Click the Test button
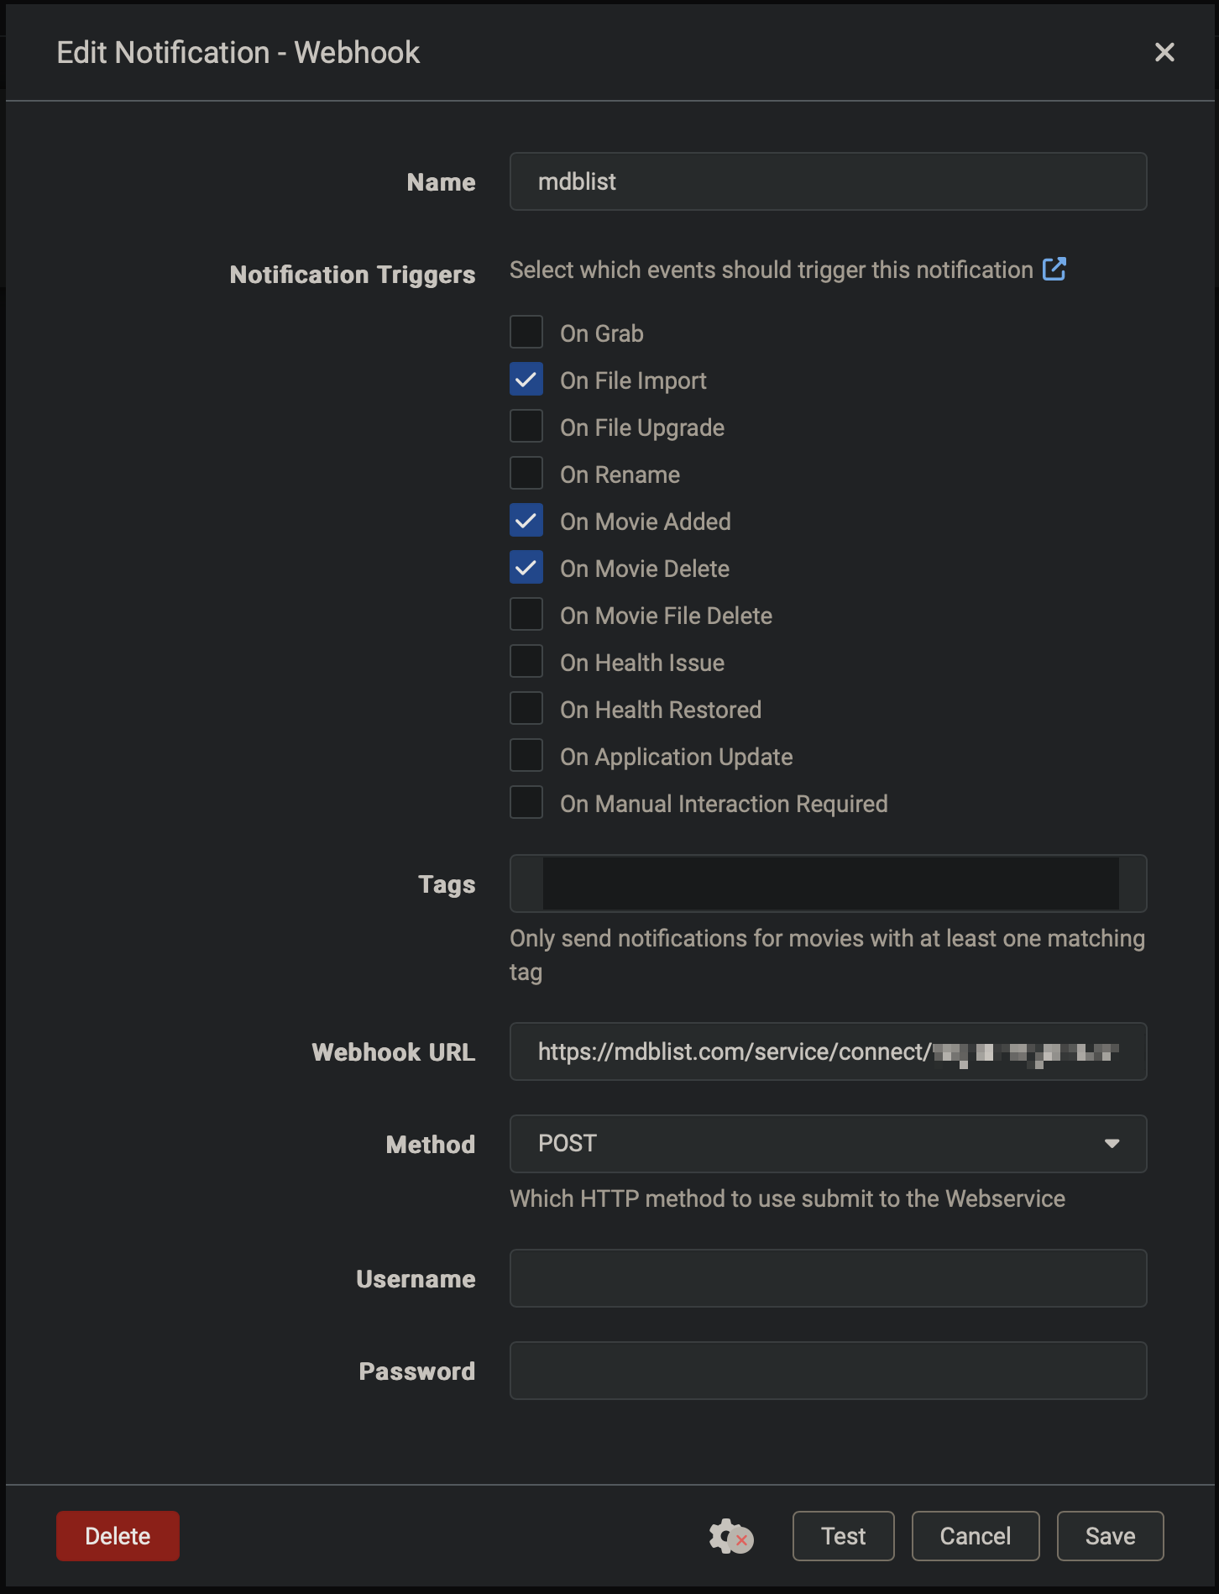 tap(843, 1536)
